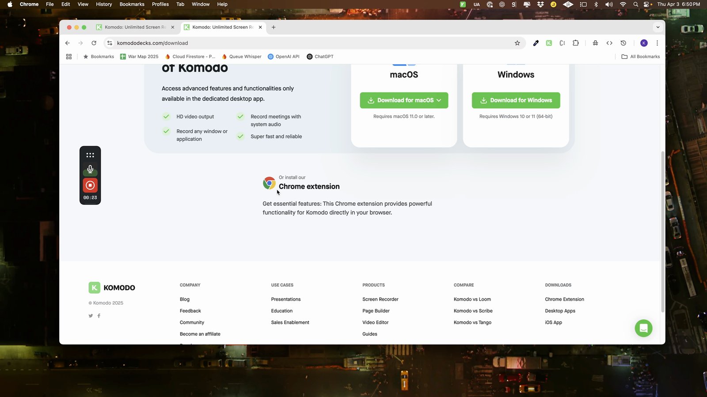This screenshot has width=707, height=397.
Task: Open the Blog link in footer
Action: (x=185, y=299)
